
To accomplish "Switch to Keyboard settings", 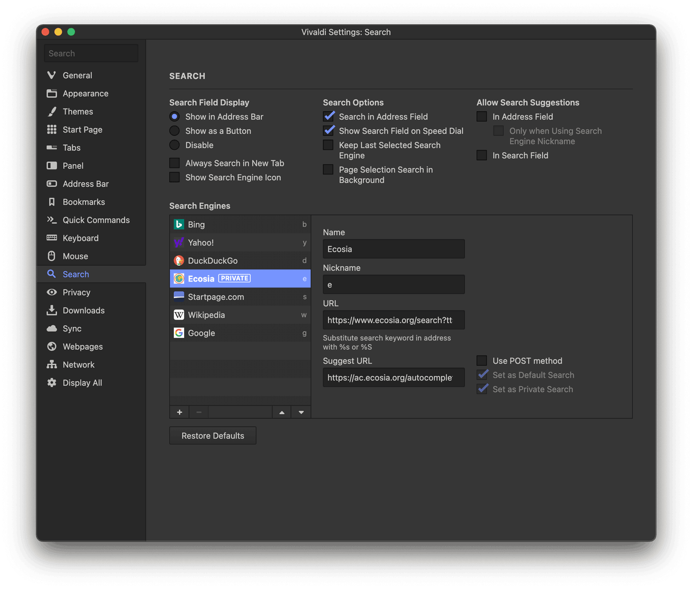I will [x=91, y=238].
